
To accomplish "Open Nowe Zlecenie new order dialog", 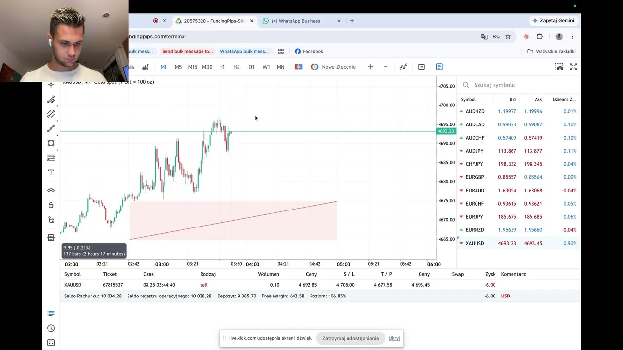I will pos(333,67).
